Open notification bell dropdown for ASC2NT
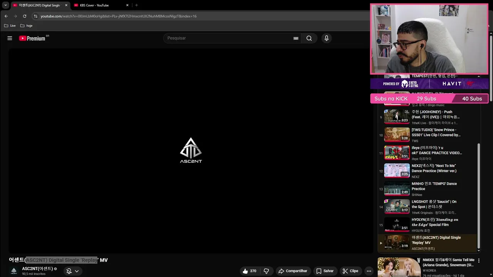The width and height of the screenshot is (493, 277). 72,271
